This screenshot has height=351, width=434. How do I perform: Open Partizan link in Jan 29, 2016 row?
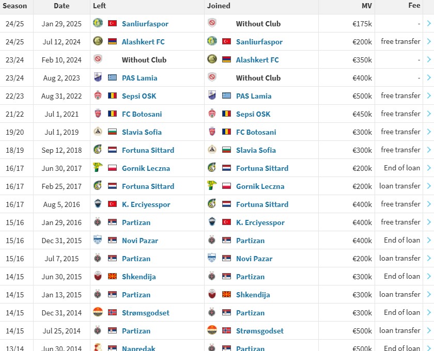(136, 222)
